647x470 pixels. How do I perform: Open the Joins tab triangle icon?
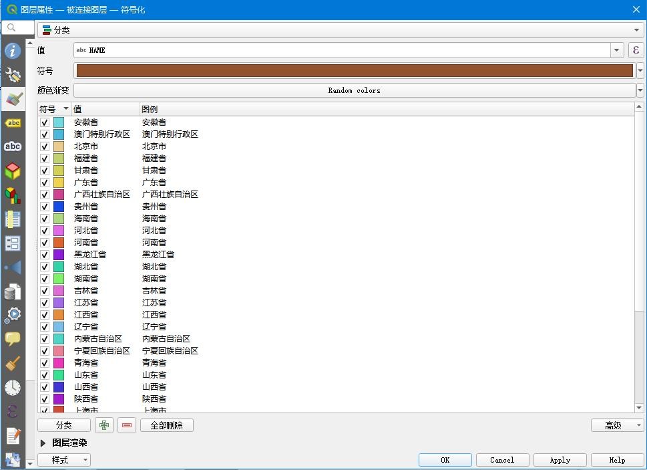[13, 267]
